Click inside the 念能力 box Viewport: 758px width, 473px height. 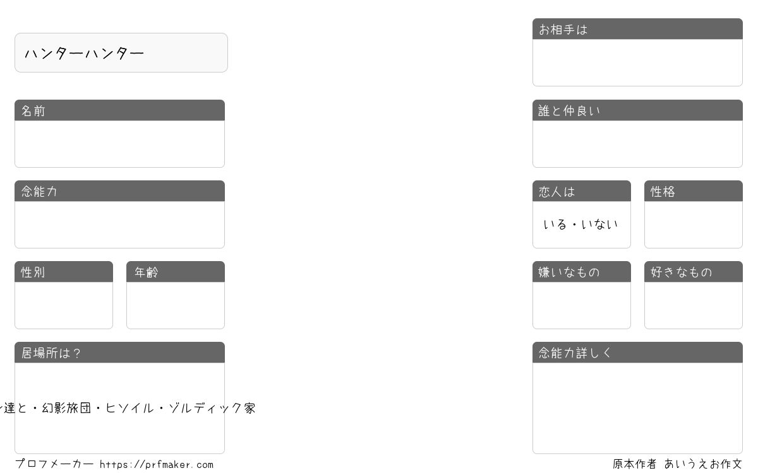pos(119,225)
